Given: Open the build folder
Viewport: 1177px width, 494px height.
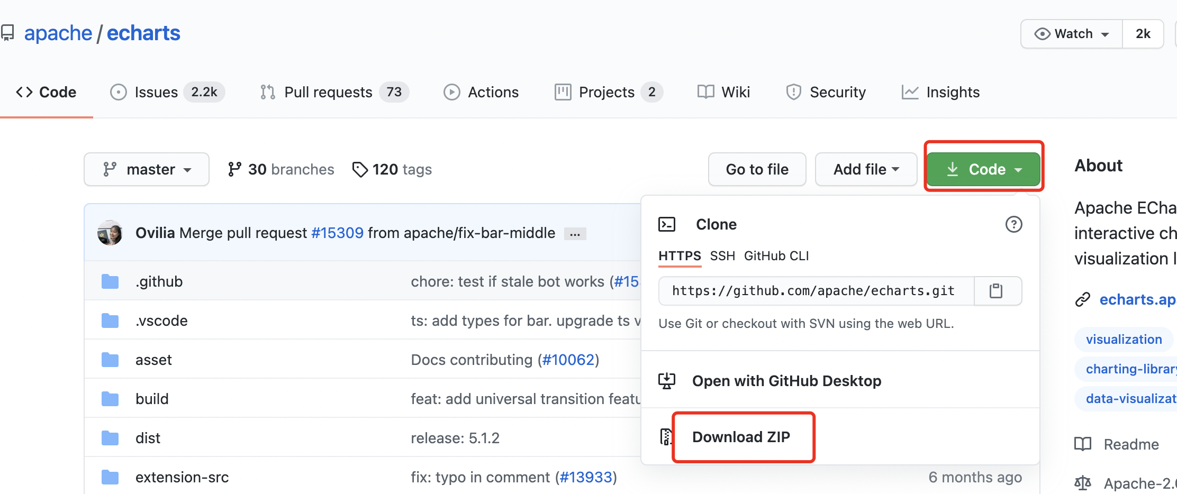Looking at the screenshot, I should 152,399.
